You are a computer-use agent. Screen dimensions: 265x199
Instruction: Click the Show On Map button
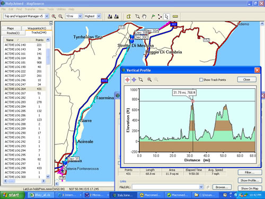[x=250, y=188]
